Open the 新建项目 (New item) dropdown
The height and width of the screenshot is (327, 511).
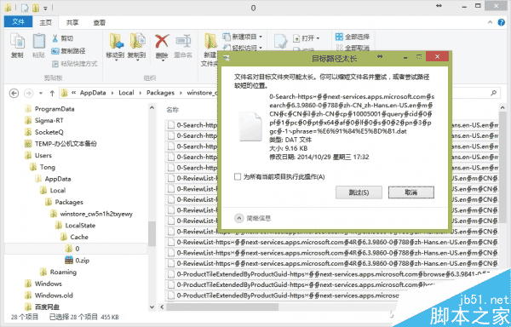click(x=243, y=37)
